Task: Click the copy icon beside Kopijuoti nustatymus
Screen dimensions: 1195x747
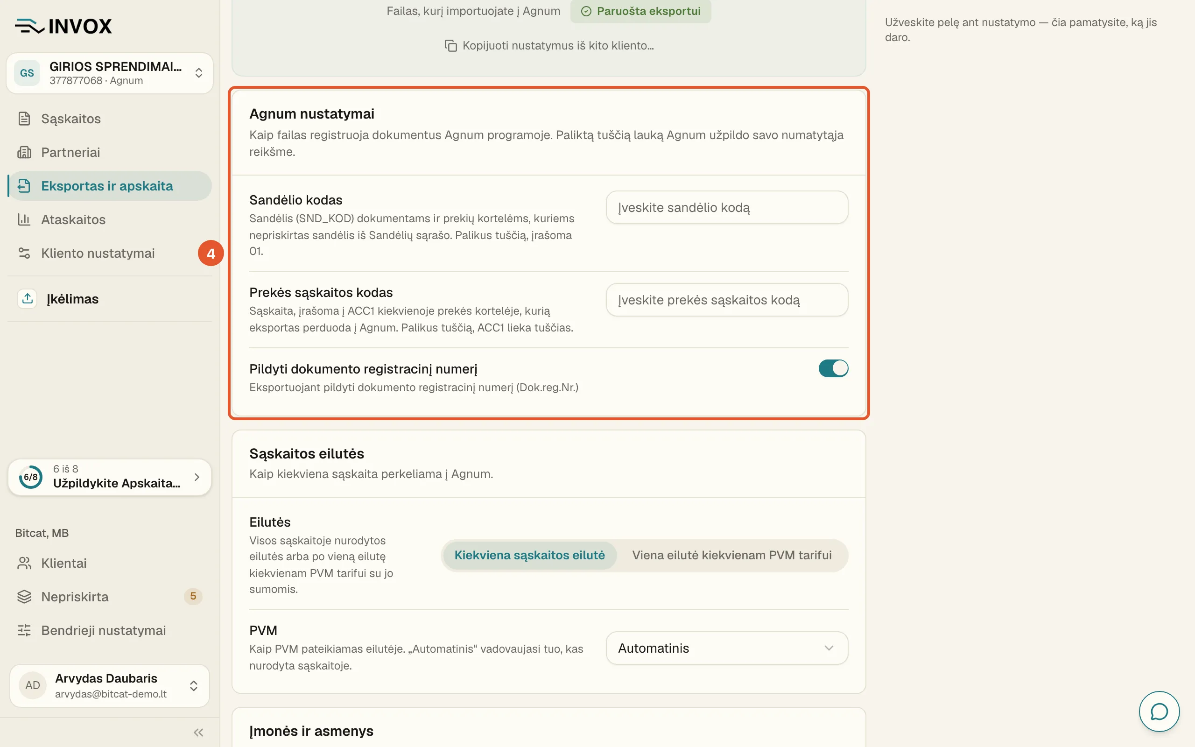Action: click(450, 45)
